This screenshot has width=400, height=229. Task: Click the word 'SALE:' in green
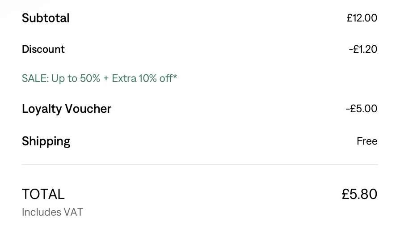(35, 78)
